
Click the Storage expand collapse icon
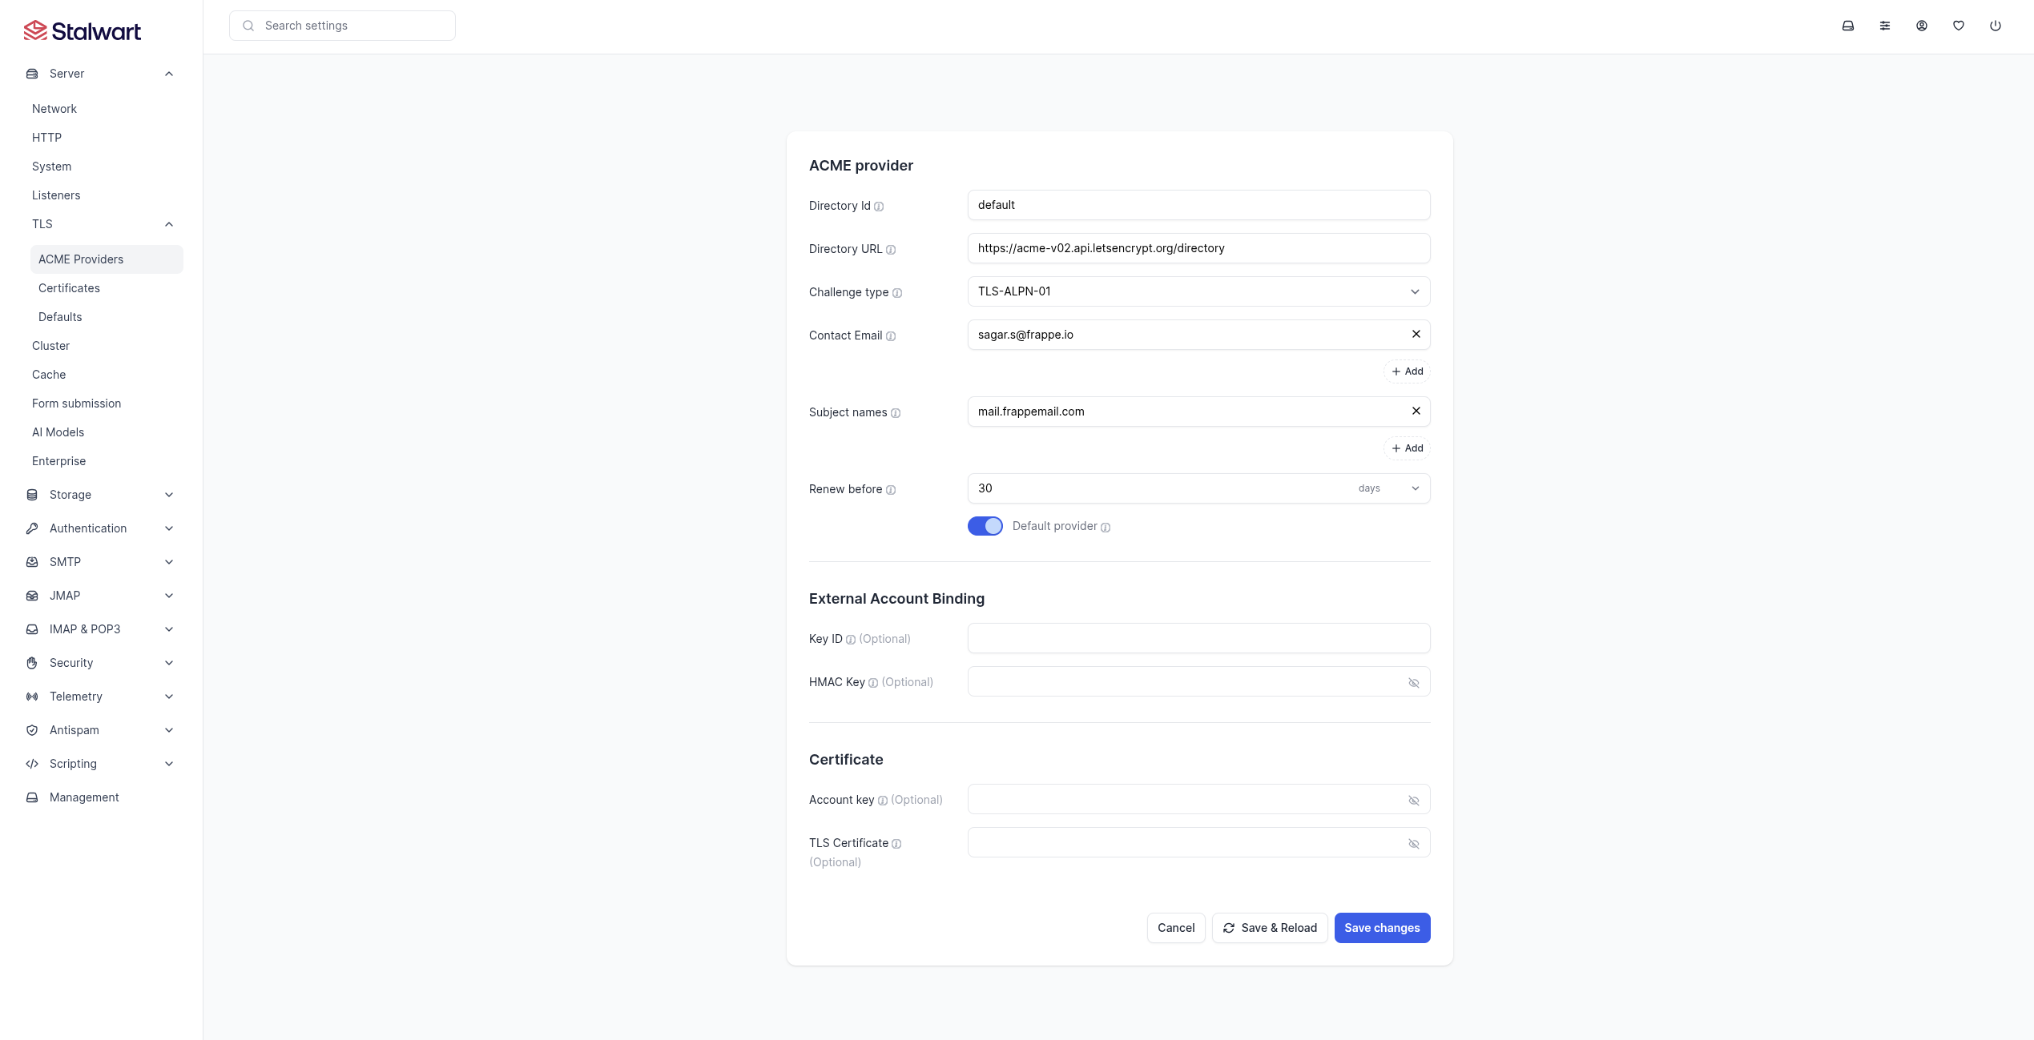[168, 493]
